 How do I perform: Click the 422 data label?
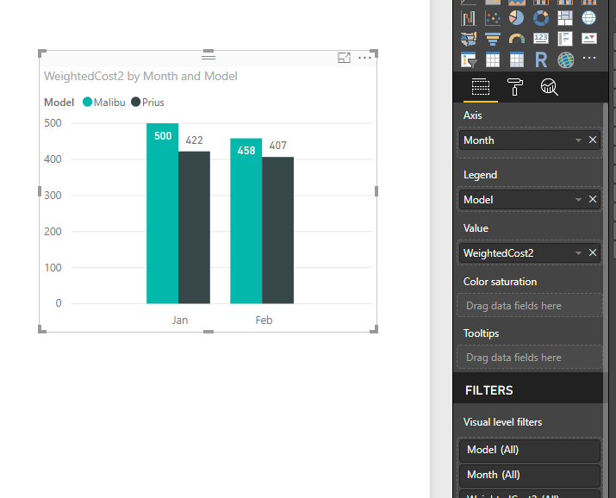(x=194, y=140)
